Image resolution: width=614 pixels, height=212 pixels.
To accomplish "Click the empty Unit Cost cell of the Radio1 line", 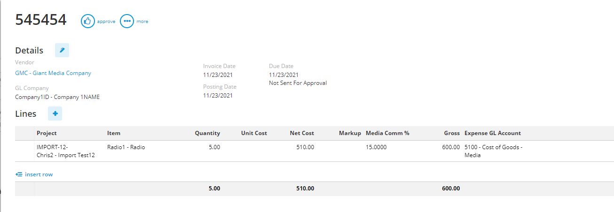I will [245, 151].
